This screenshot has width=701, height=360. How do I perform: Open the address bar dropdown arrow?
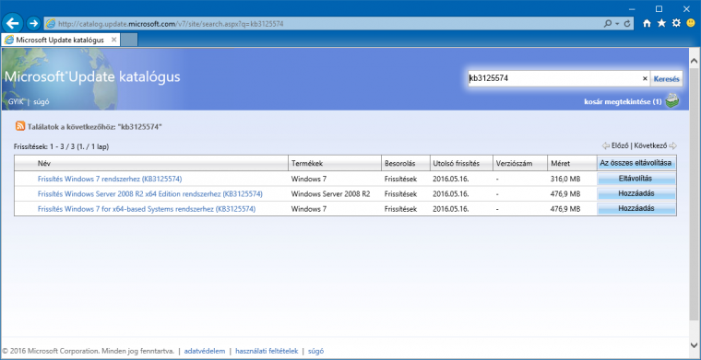617,24
